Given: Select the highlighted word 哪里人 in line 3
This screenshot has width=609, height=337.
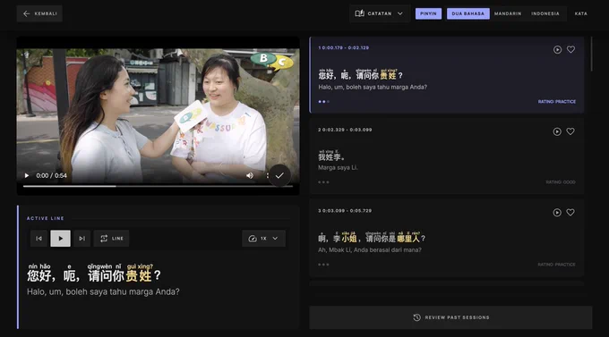Looking at the screenshot, I should (x=408, y=238).
